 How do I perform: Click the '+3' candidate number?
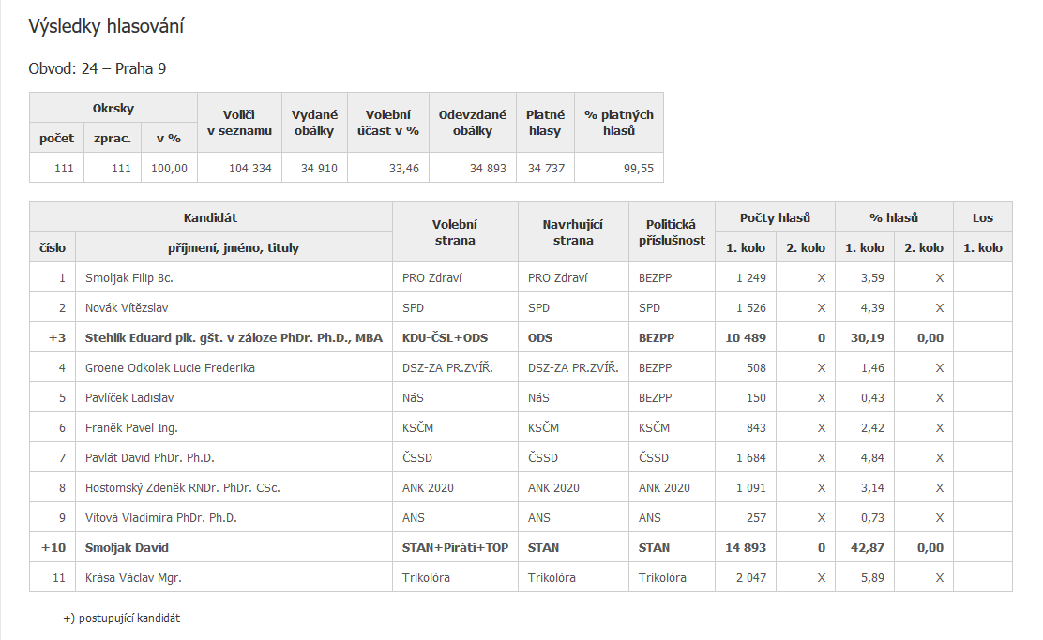pyautogui.click(x=56, y=337)
